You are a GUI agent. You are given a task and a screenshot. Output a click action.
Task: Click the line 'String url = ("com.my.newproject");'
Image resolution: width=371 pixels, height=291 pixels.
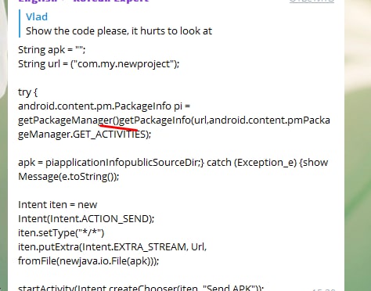[x=99, y=64]
